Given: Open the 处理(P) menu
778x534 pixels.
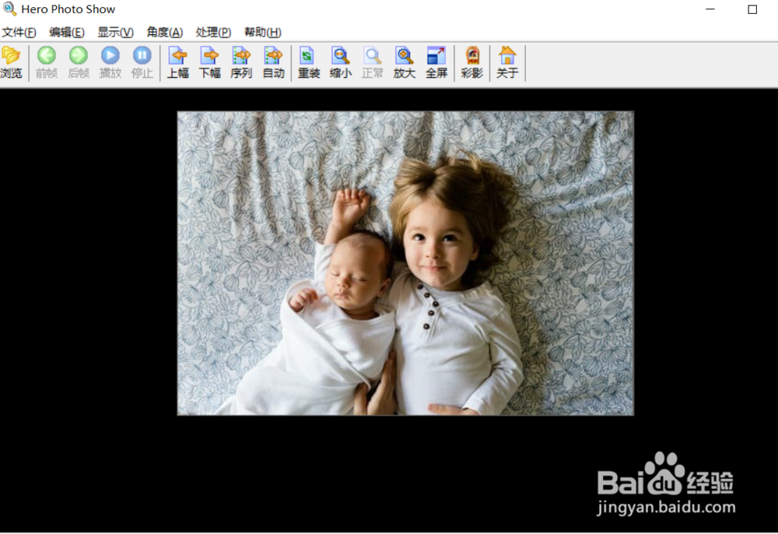Looking at the screenshot, I should coord(213,32).
